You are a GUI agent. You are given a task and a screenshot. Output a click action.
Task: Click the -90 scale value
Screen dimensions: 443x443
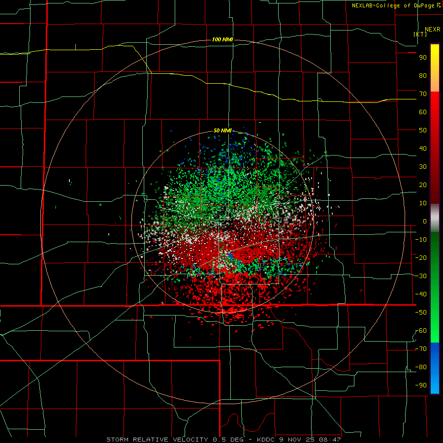click(x=421, y=385)
